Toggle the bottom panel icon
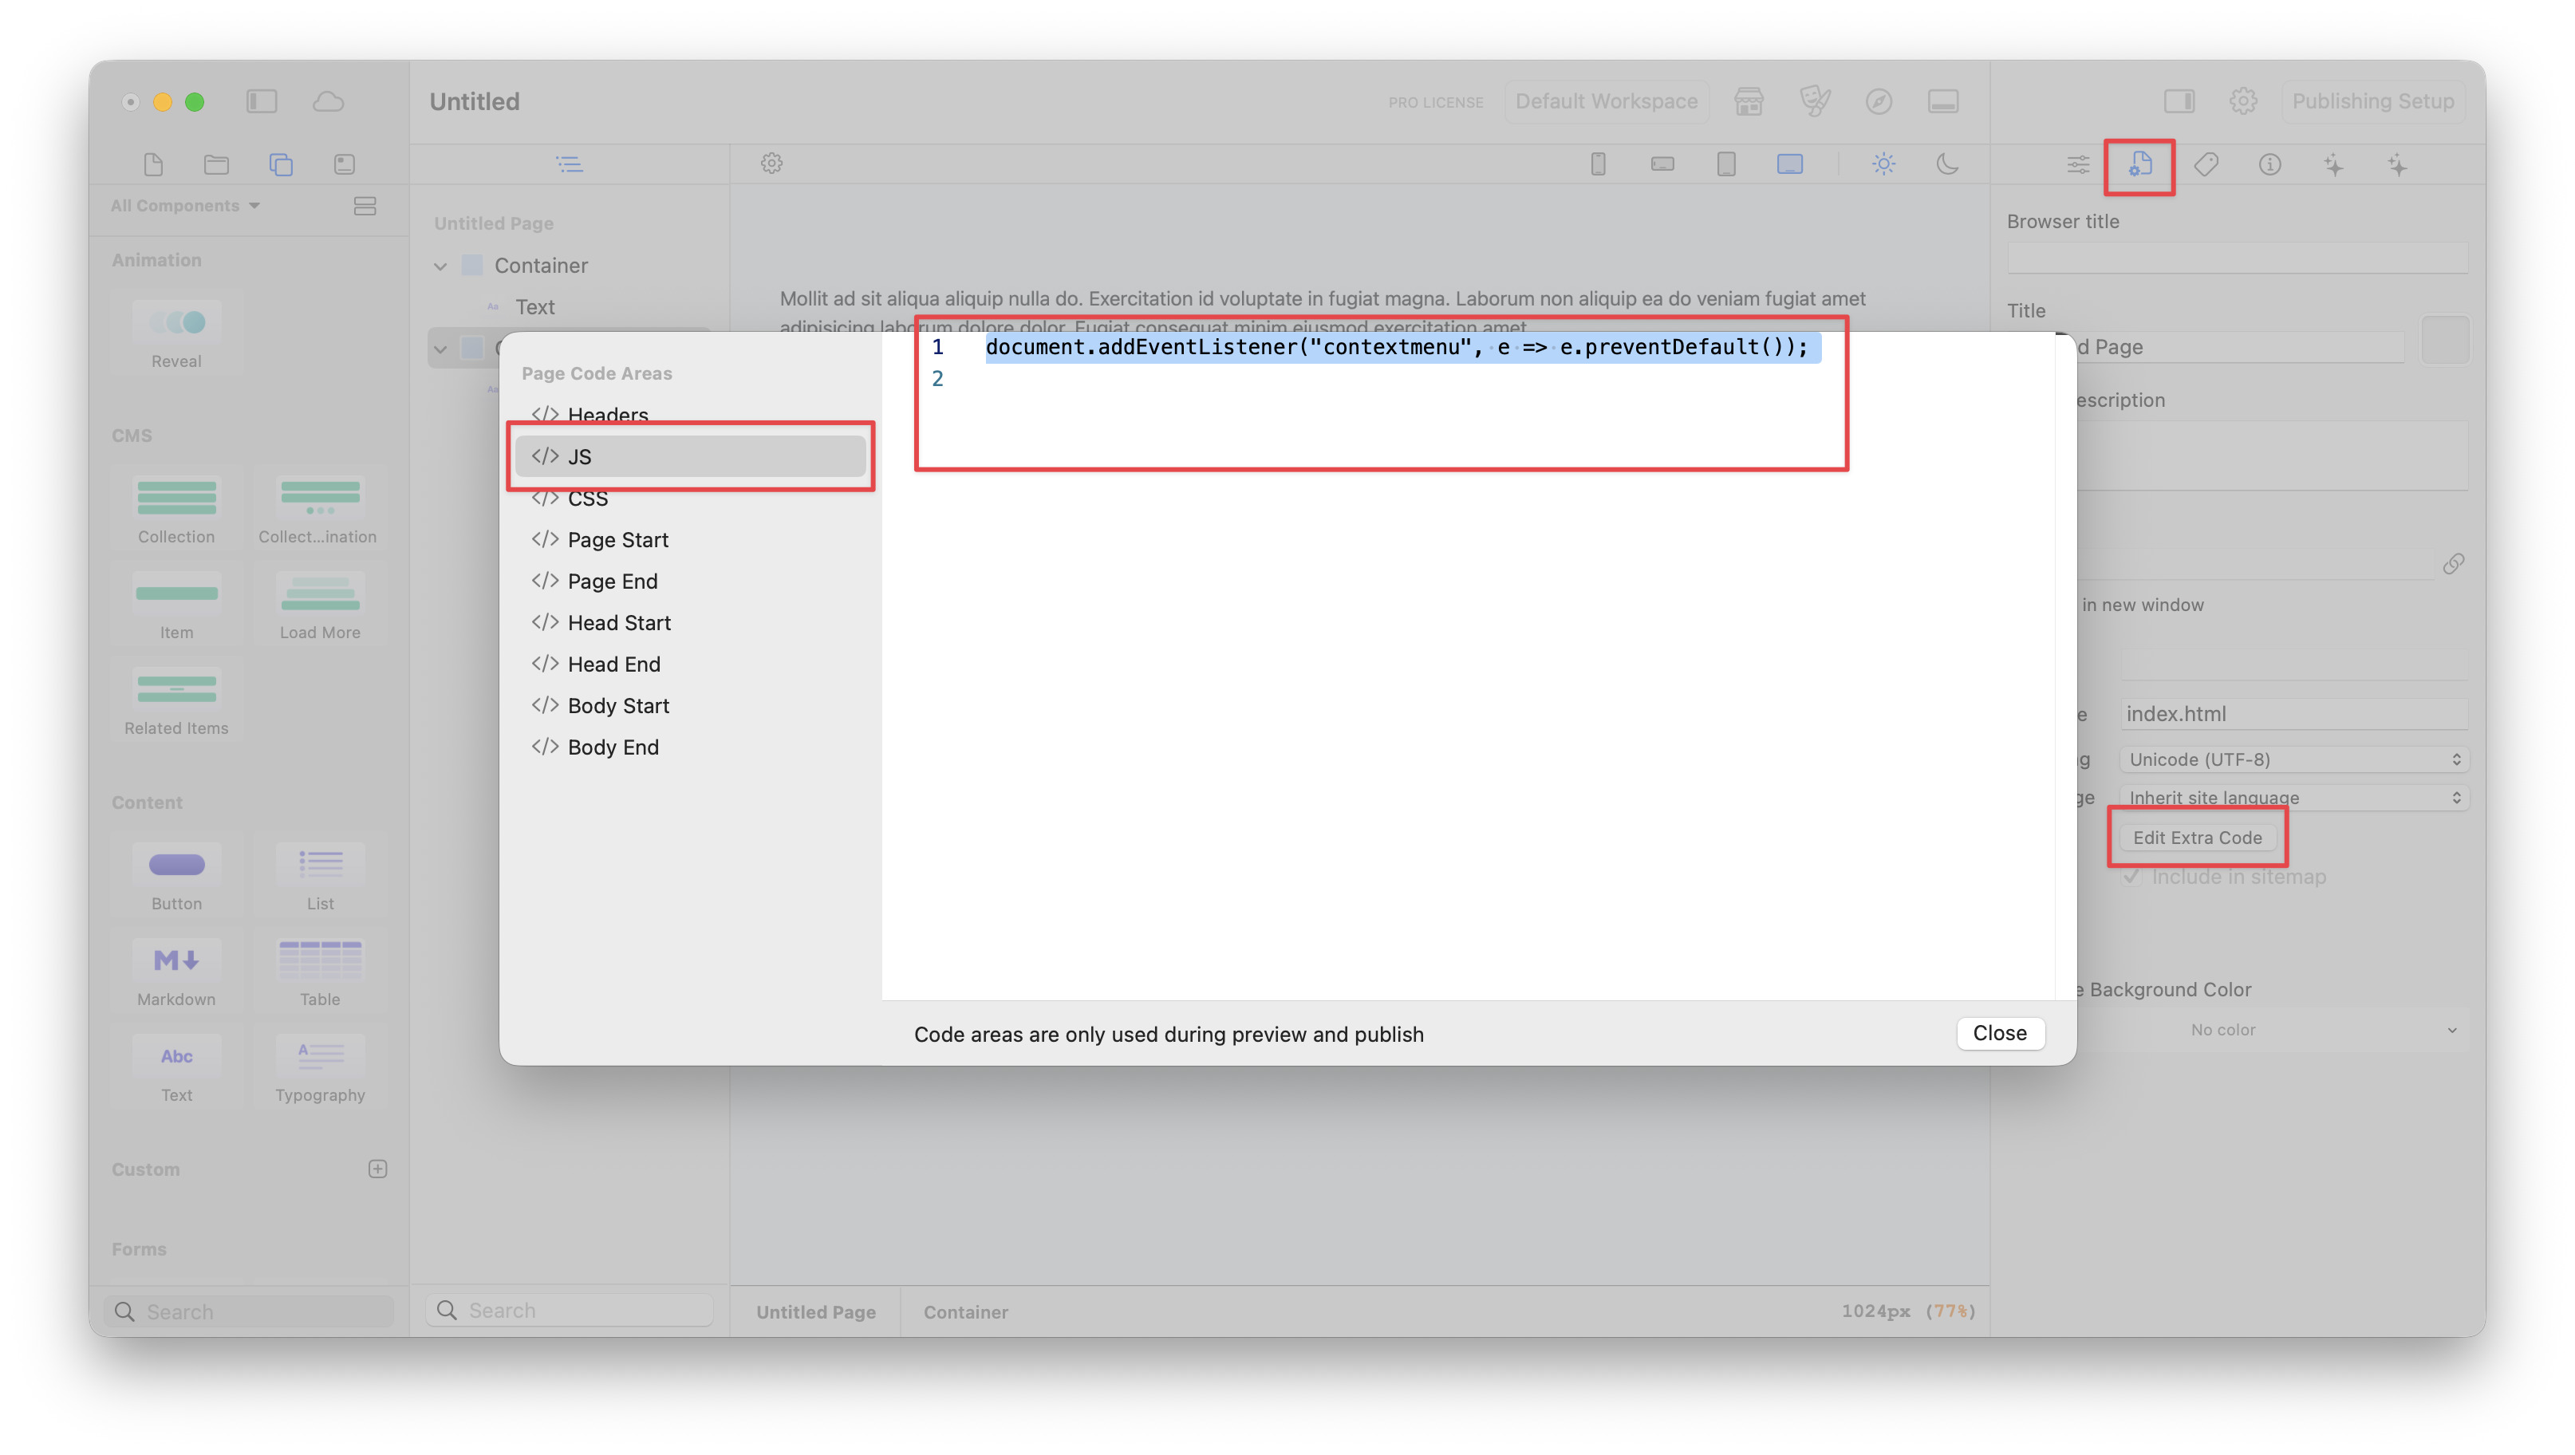The image size is (2575, 1455). click(x=1943, y=101)
